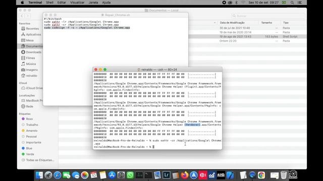Sort by Data de Modificação column

(x=232, y=23)
